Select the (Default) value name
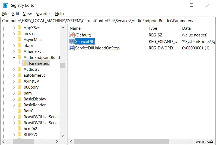The height and width of the screenshot is (145, 216). 83,35
